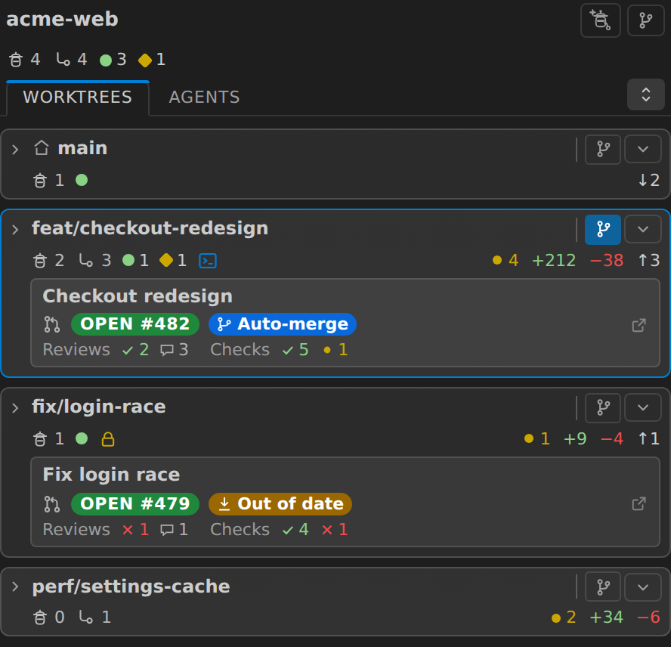Click the failed check count on #479
Image resolution: width=671 pixels, height=647 pixels.
point(335,530)
